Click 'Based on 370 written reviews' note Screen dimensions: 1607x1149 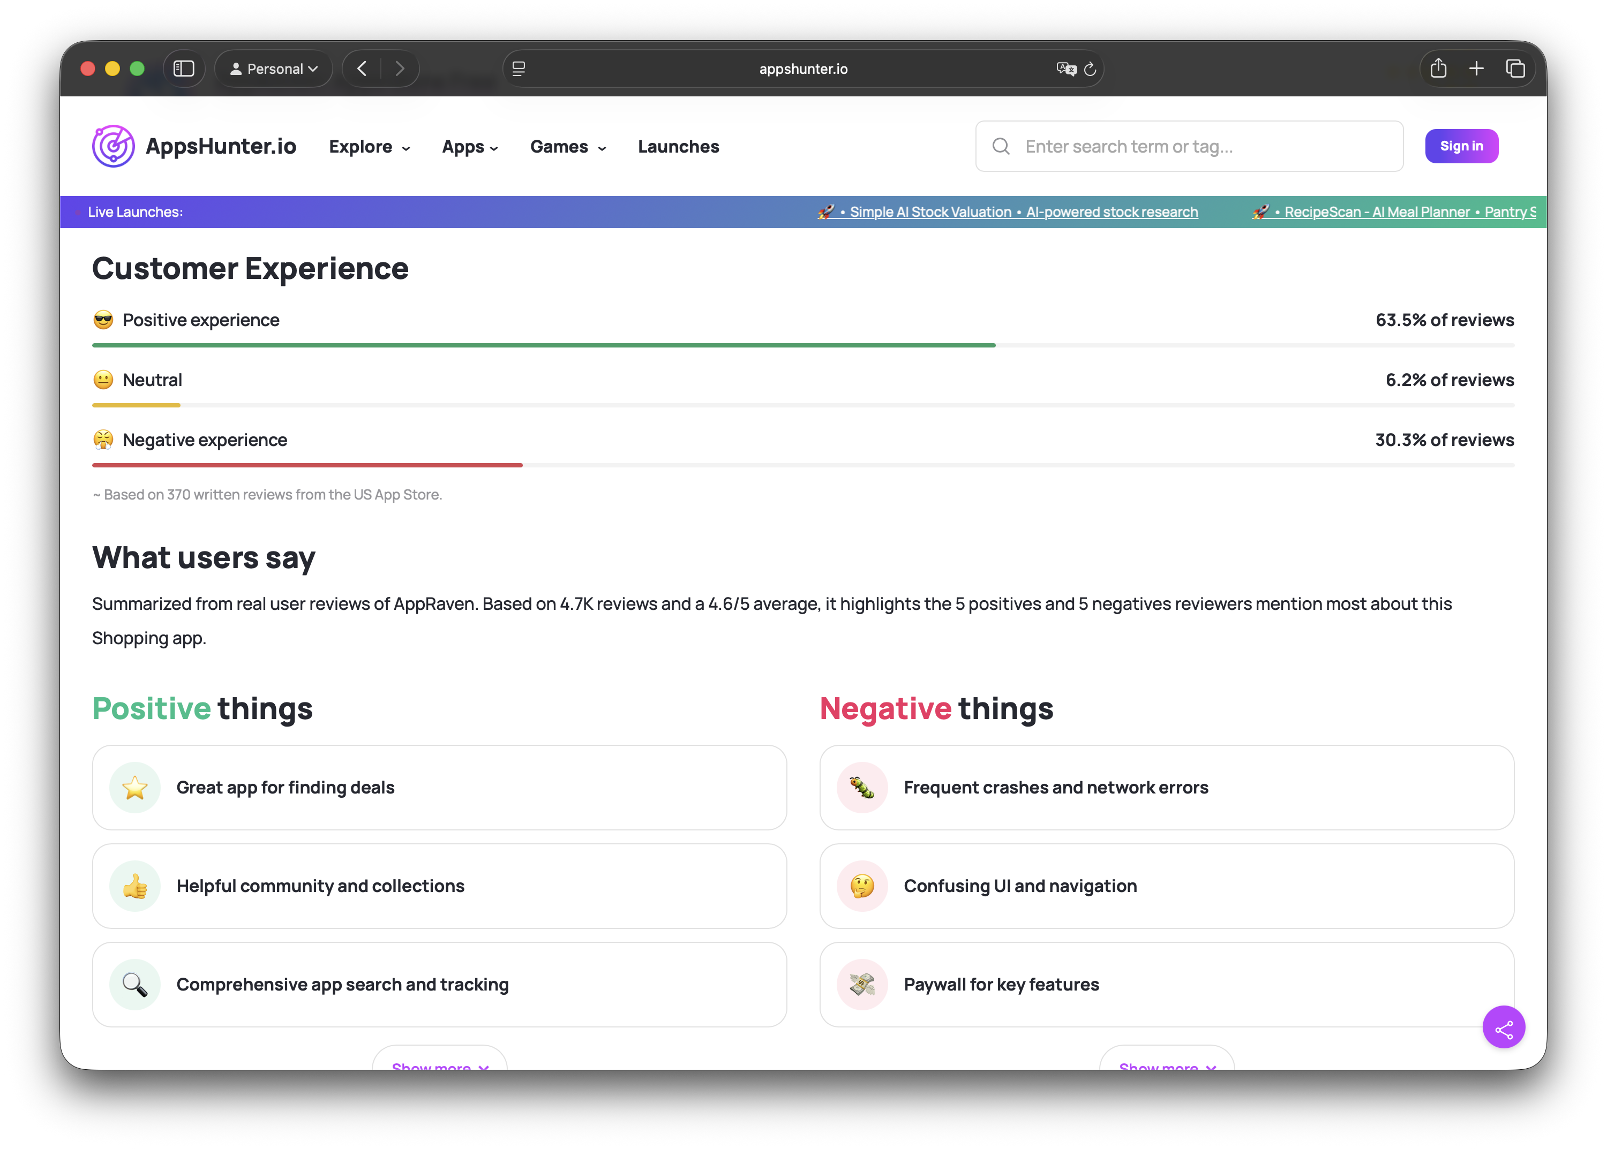click(x=267, y=495)
